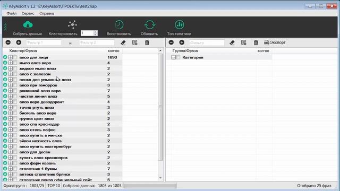Sort by Кластер/Фраза column header
Screen dimensions: 340x191
click(x=23, y=51)
